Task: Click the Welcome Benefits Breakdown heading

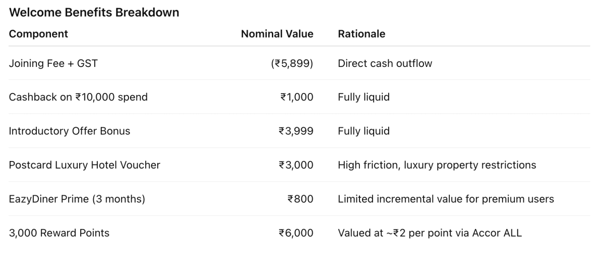Action: [94, 13]
